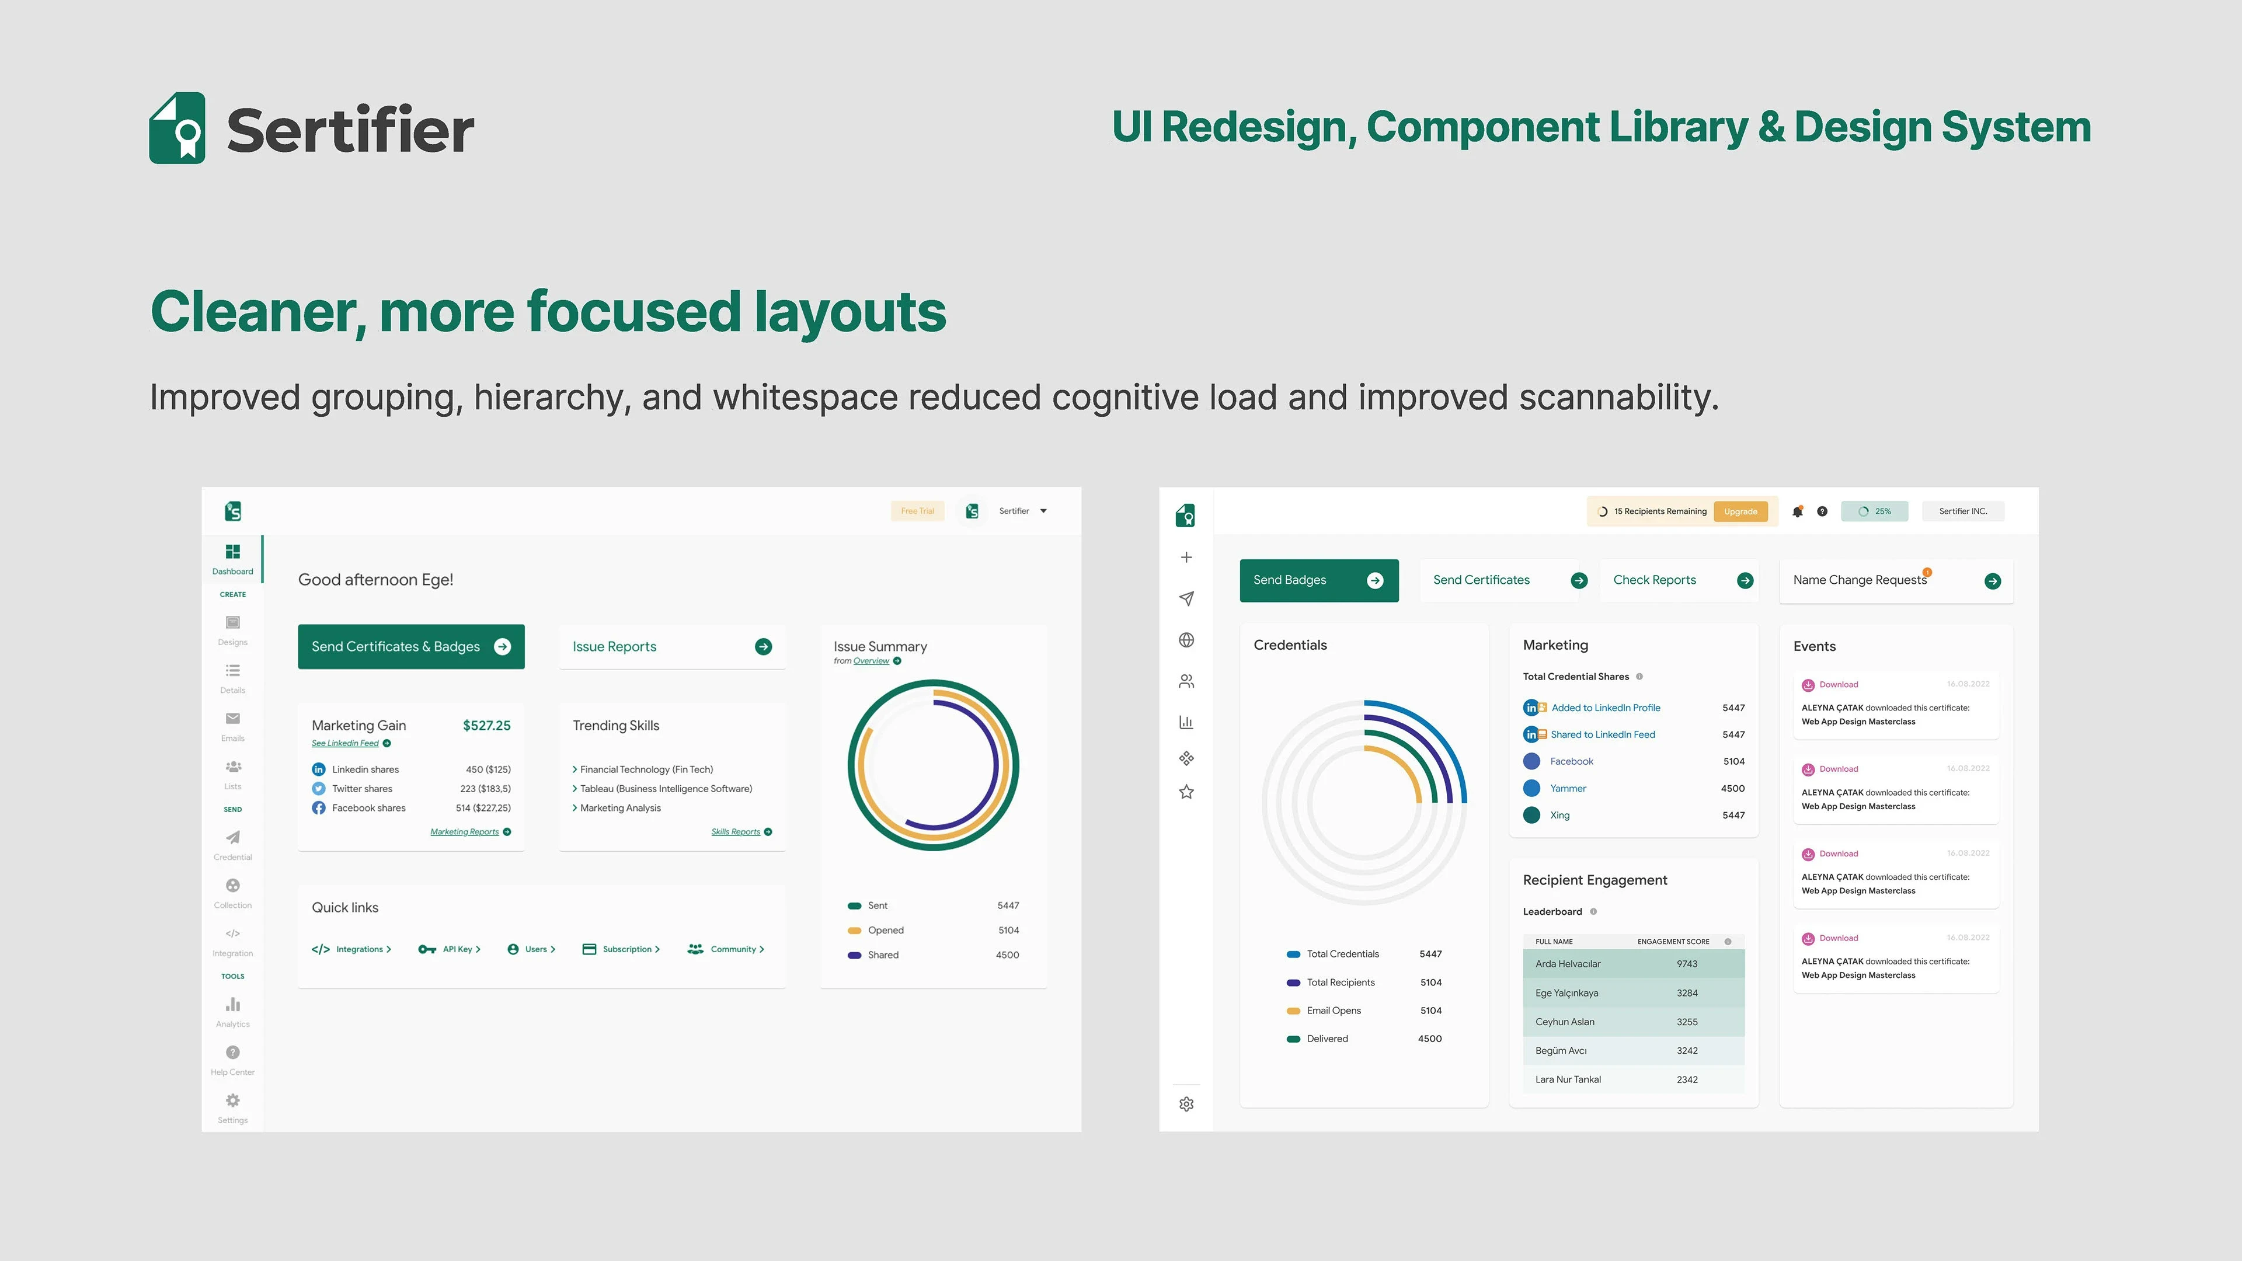Expand the Sertifier account dropdown arrow

tap(1043, 512)
